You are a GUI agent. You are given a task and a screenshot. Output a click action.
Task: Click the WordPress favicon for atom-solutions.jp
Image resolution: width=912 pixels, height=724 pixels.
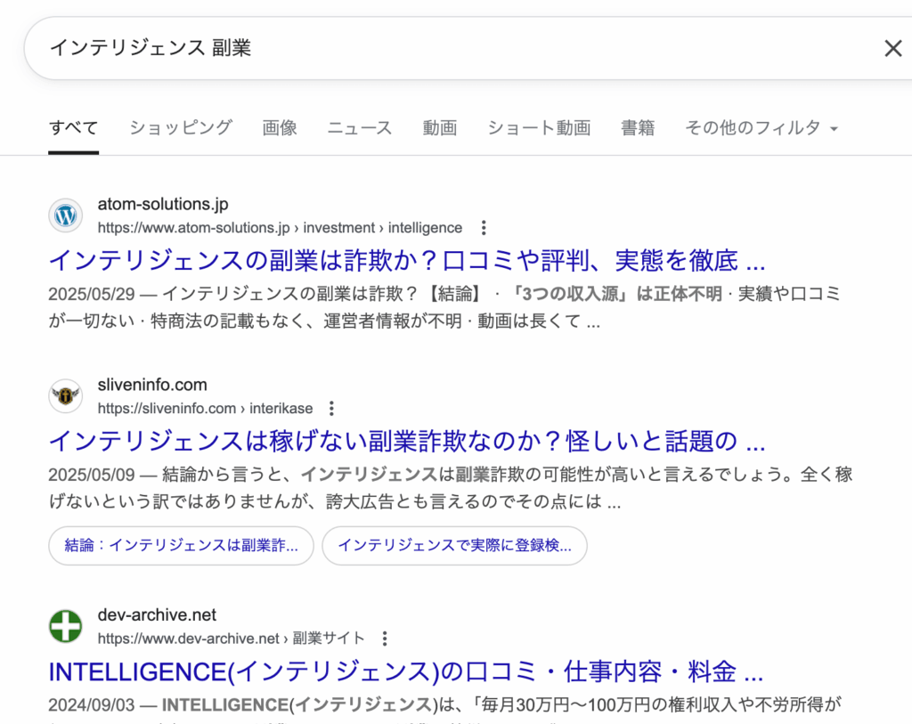pyautogui.click(x=66, y=216)
